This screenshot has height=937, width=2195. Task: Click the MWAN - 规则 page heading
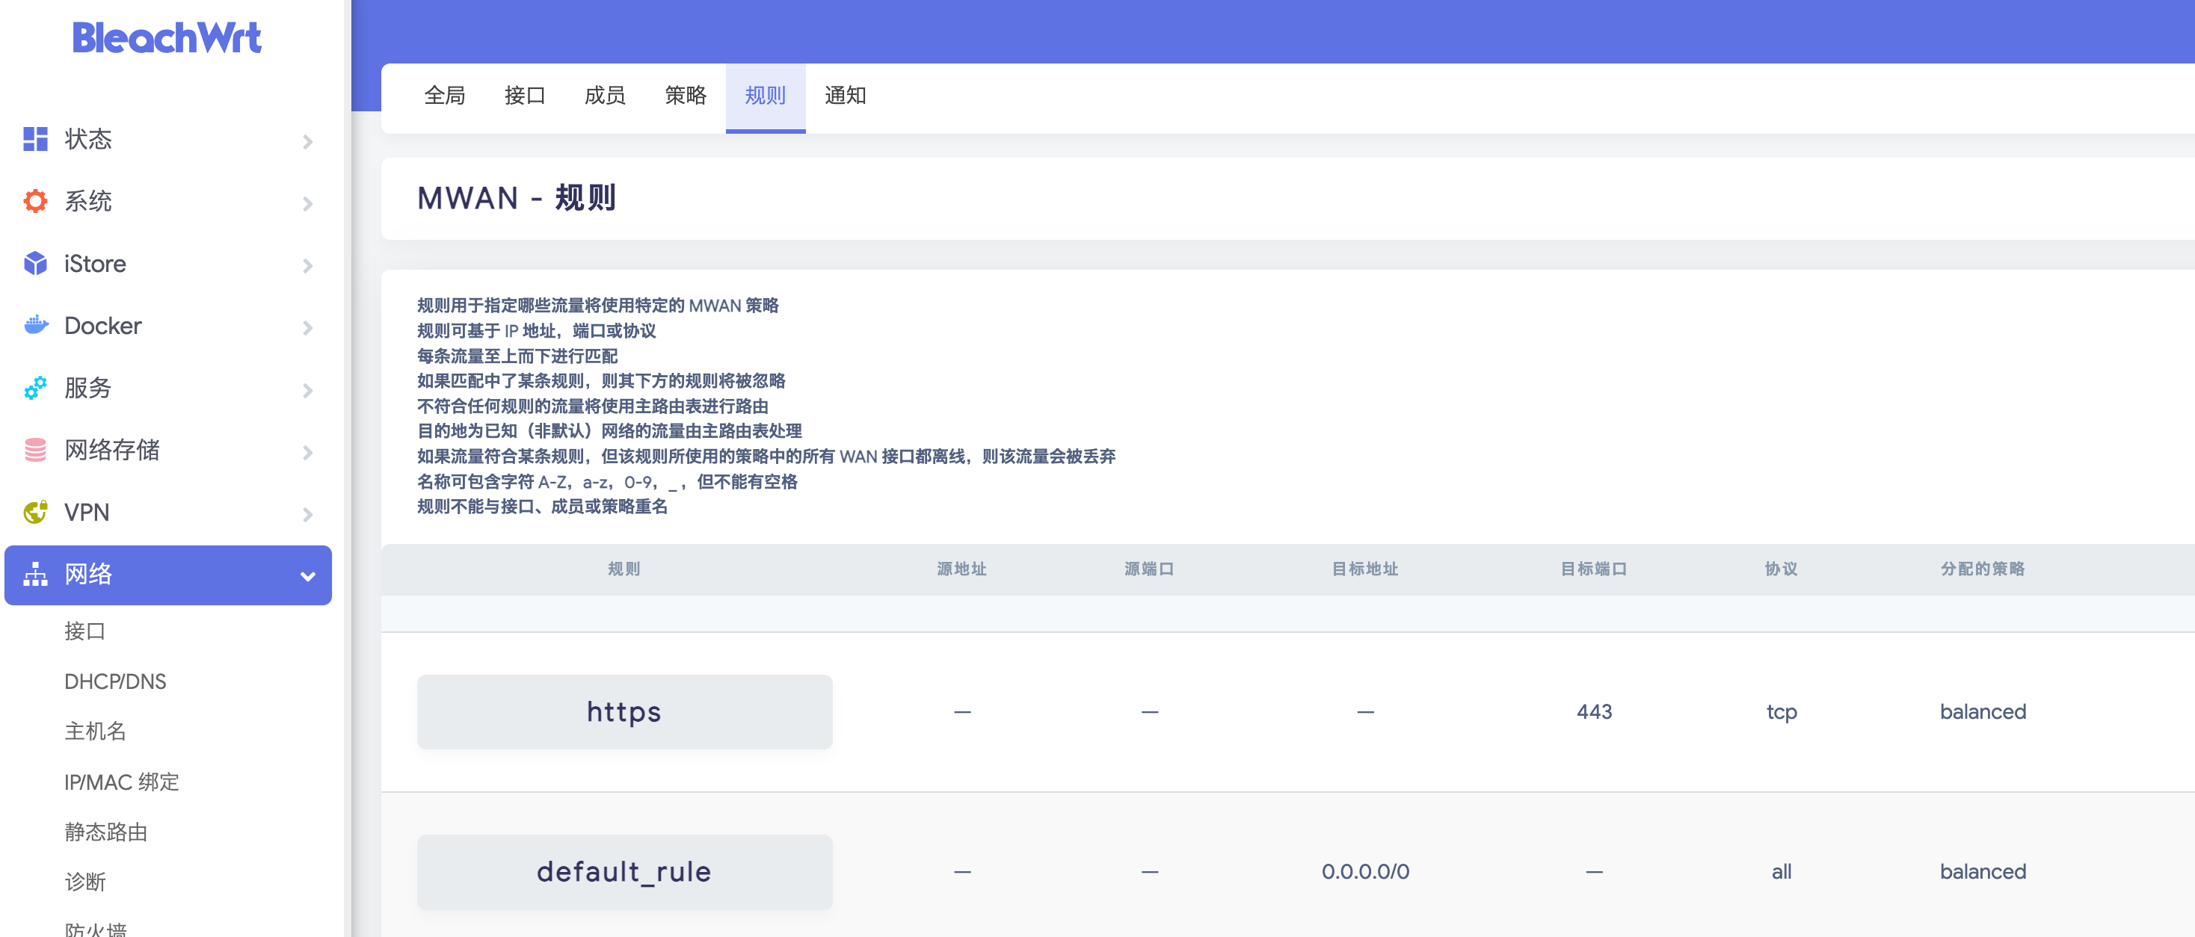click(x=517, y=199)
